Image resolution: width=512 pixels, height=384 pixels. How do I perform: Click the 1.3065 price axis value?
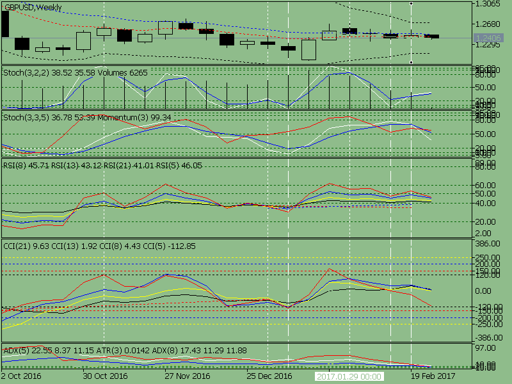pyautogui.click(x=488, y=4)
